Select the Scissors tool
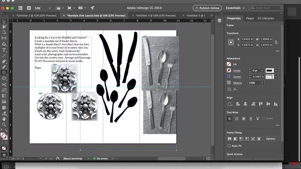This screenshot has width=301, height=169. [4, 84]
